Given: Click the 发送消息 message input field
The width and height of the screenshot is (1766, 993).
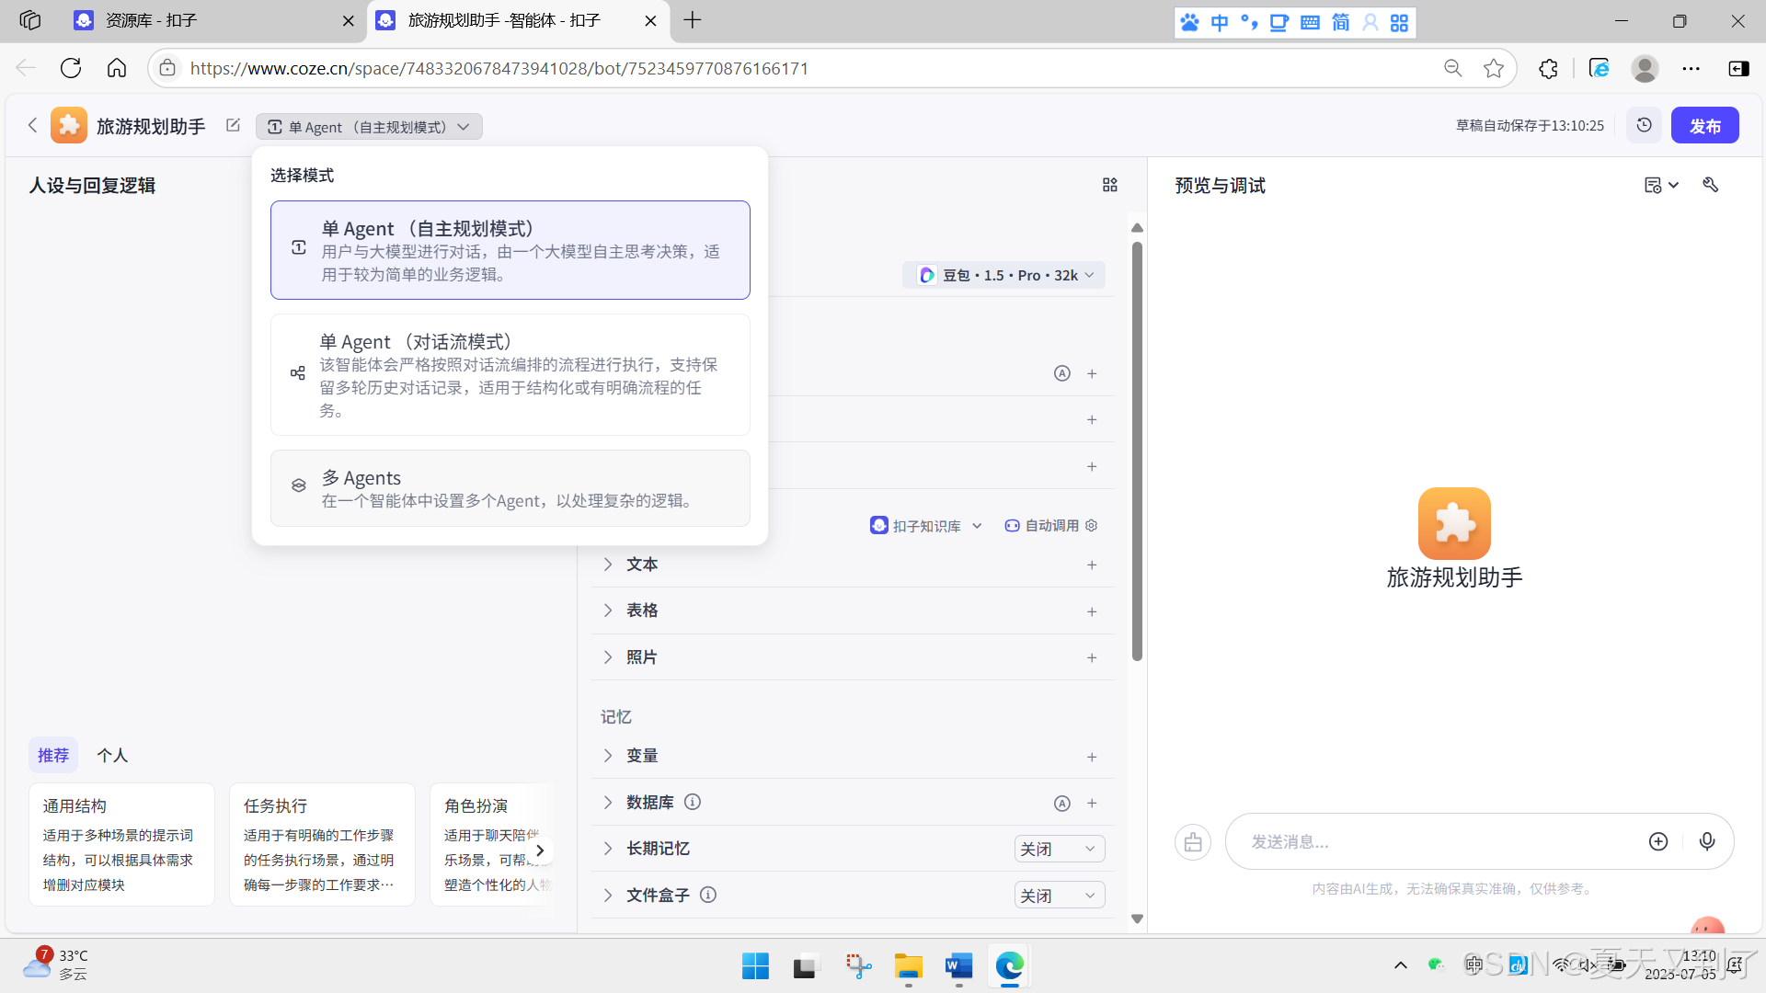Looking at the screenshot, I should point(1435,841).
